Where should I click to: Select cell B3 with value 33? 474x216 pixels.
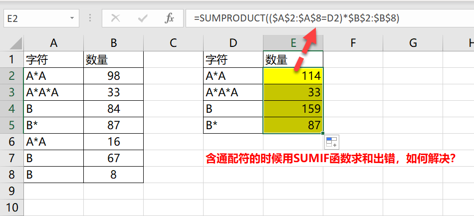pos(113,92)
